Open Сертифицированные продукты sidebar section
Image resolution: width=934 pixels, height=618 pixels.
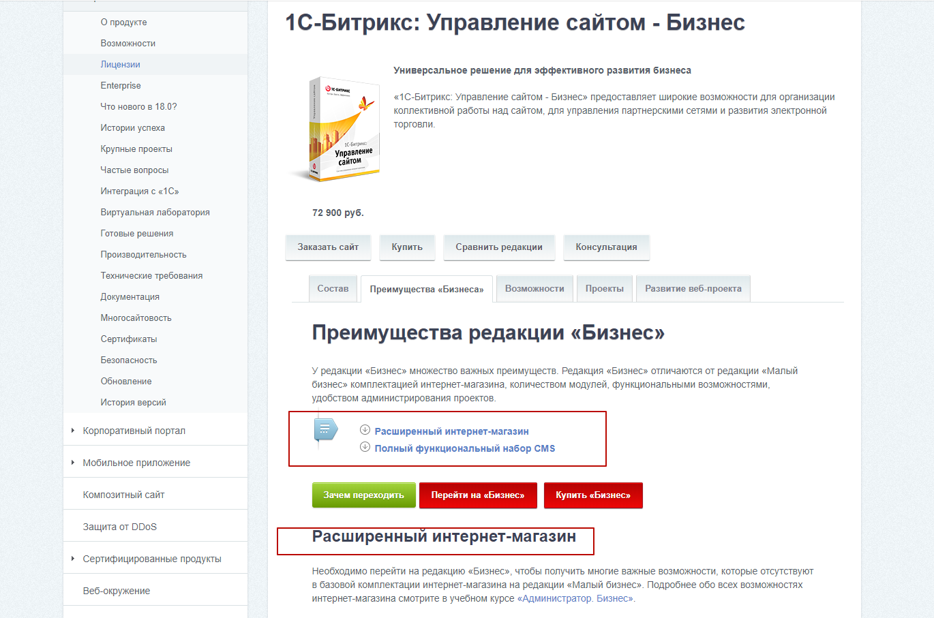click(152, 559)
